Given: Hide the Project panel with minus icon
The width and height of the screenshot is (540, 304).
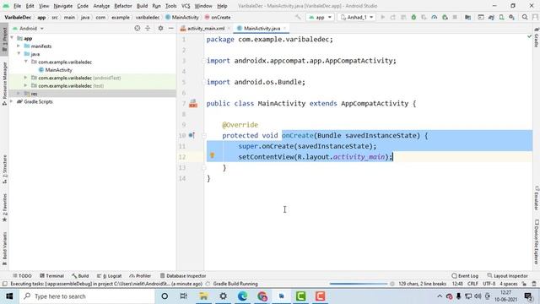Looking at the screenshot, I should pyautogui.click(x=170, y=28).
